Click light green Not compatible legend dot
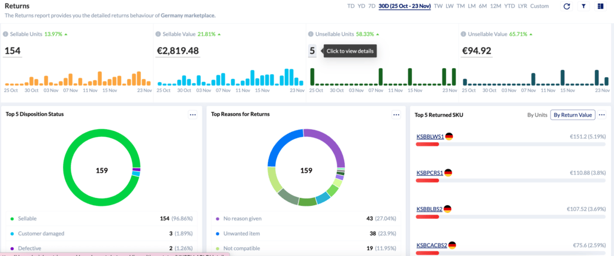Image resolution: width=614 pixels, height=256 pixels. pos(217,248)
